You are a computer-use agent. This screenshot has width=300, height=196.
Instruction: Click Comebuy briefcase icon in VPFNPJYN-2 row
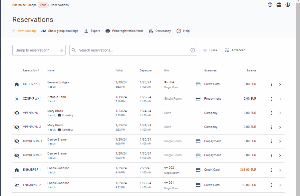[59, 130]
